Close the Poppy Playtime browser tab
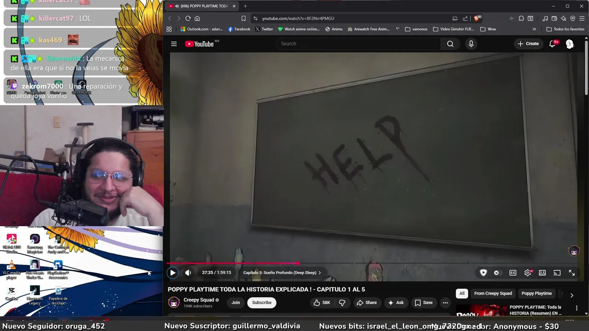Image resolution: width=589 pixels, height=331 pixels. [234, 6]
